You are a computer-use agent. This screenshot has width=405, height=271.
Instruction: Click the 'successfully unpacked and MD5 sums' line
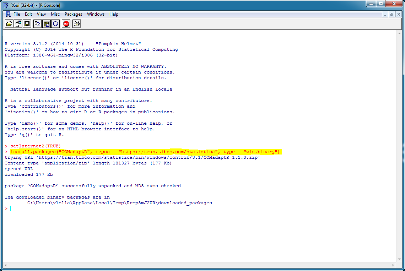[93, 186]
